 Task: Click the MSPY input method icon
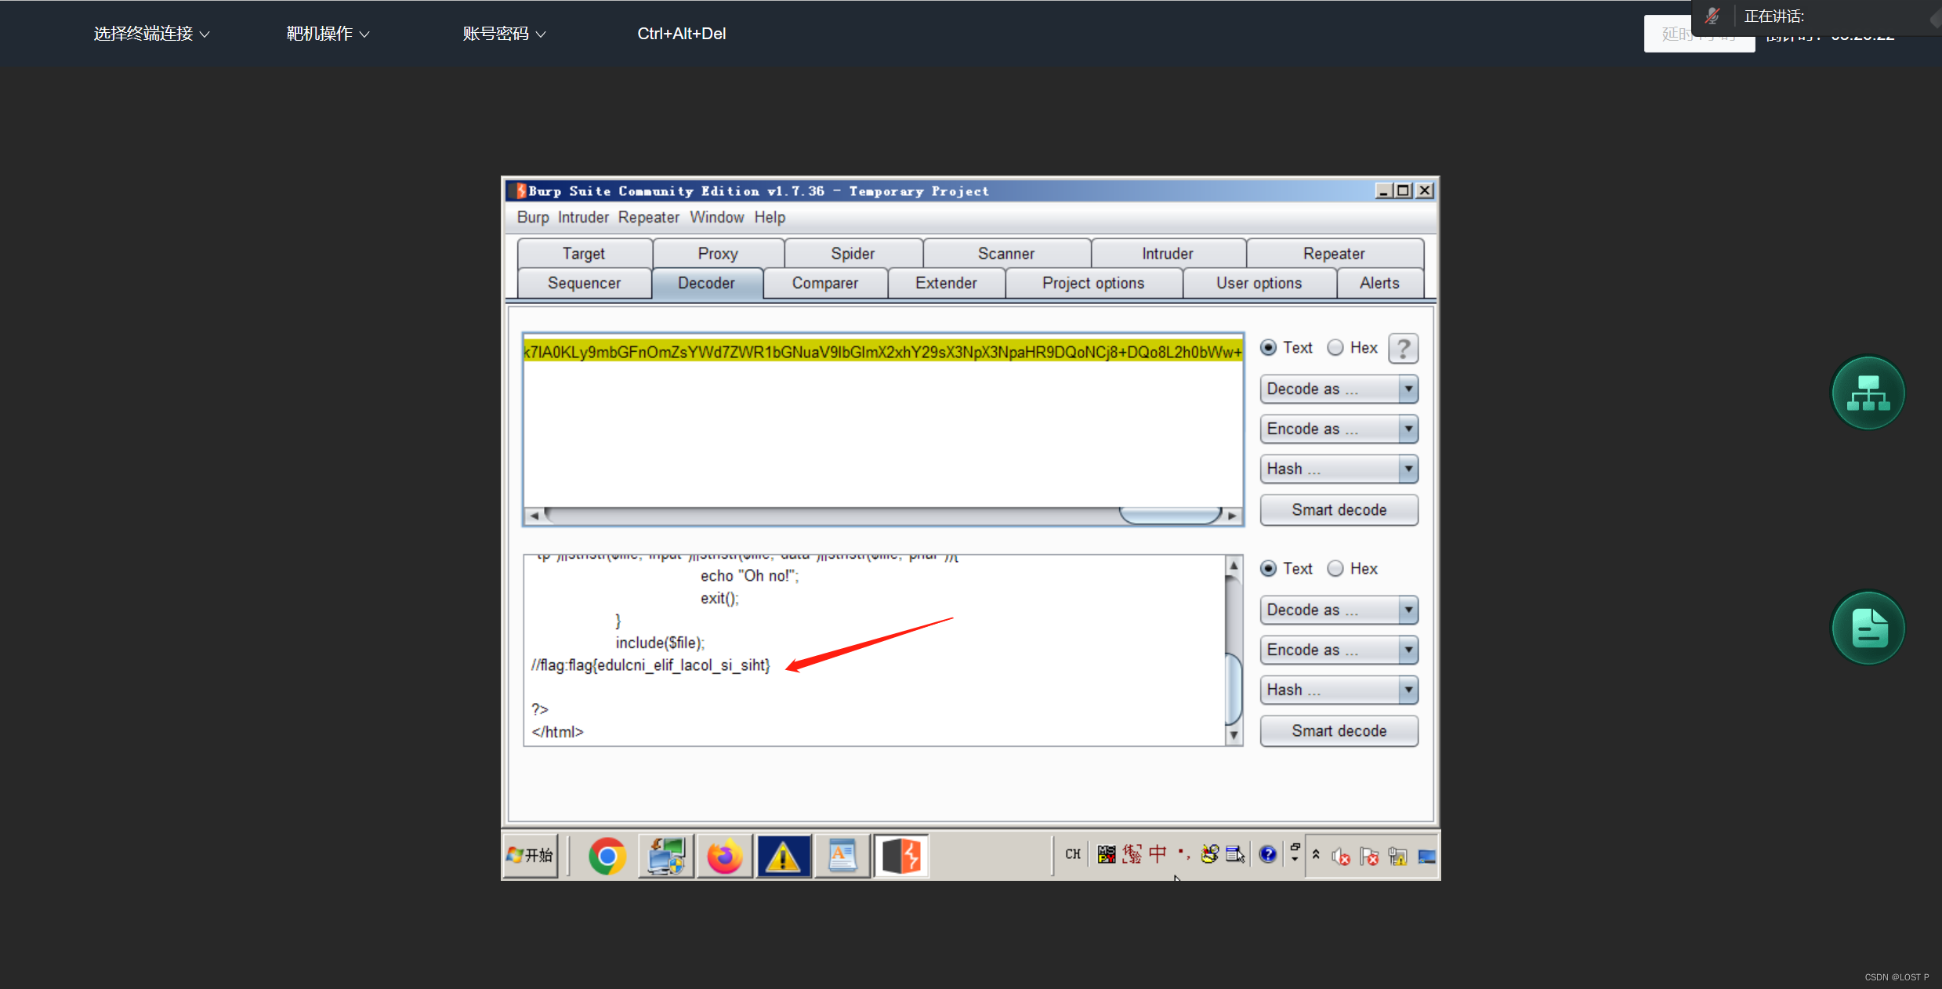click(1107, 854)
